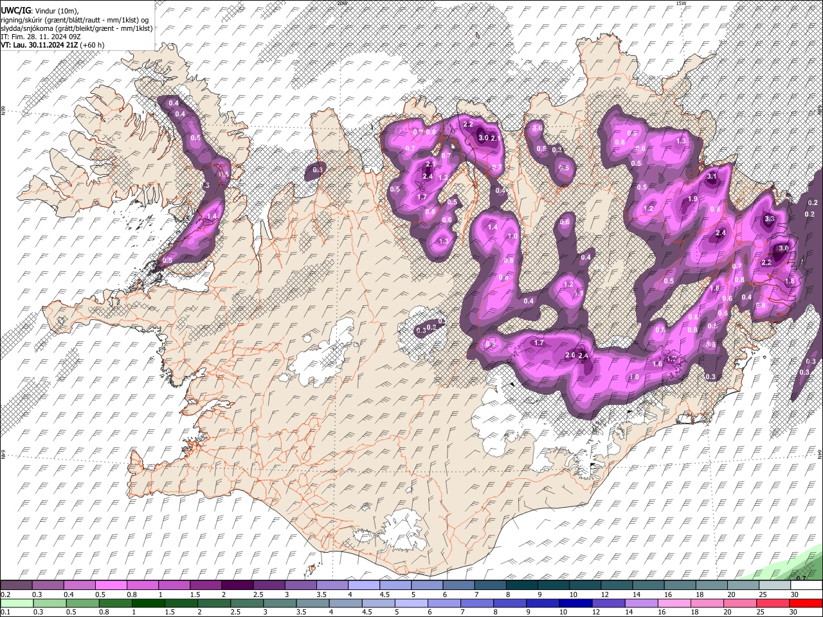
Task: Click the 6 slate blue swatch on upper scale
Action: (459, 586)
